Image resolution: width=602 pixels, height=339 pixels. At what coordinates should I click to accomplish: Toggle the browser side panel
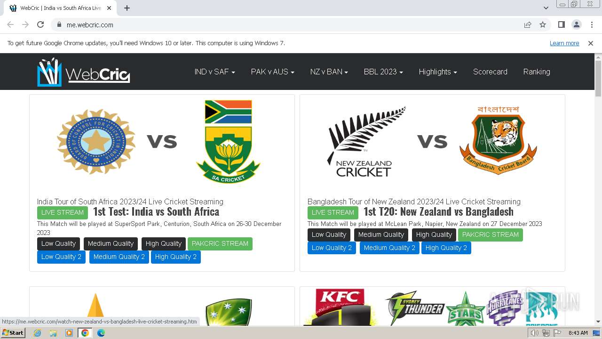point(562,25)
